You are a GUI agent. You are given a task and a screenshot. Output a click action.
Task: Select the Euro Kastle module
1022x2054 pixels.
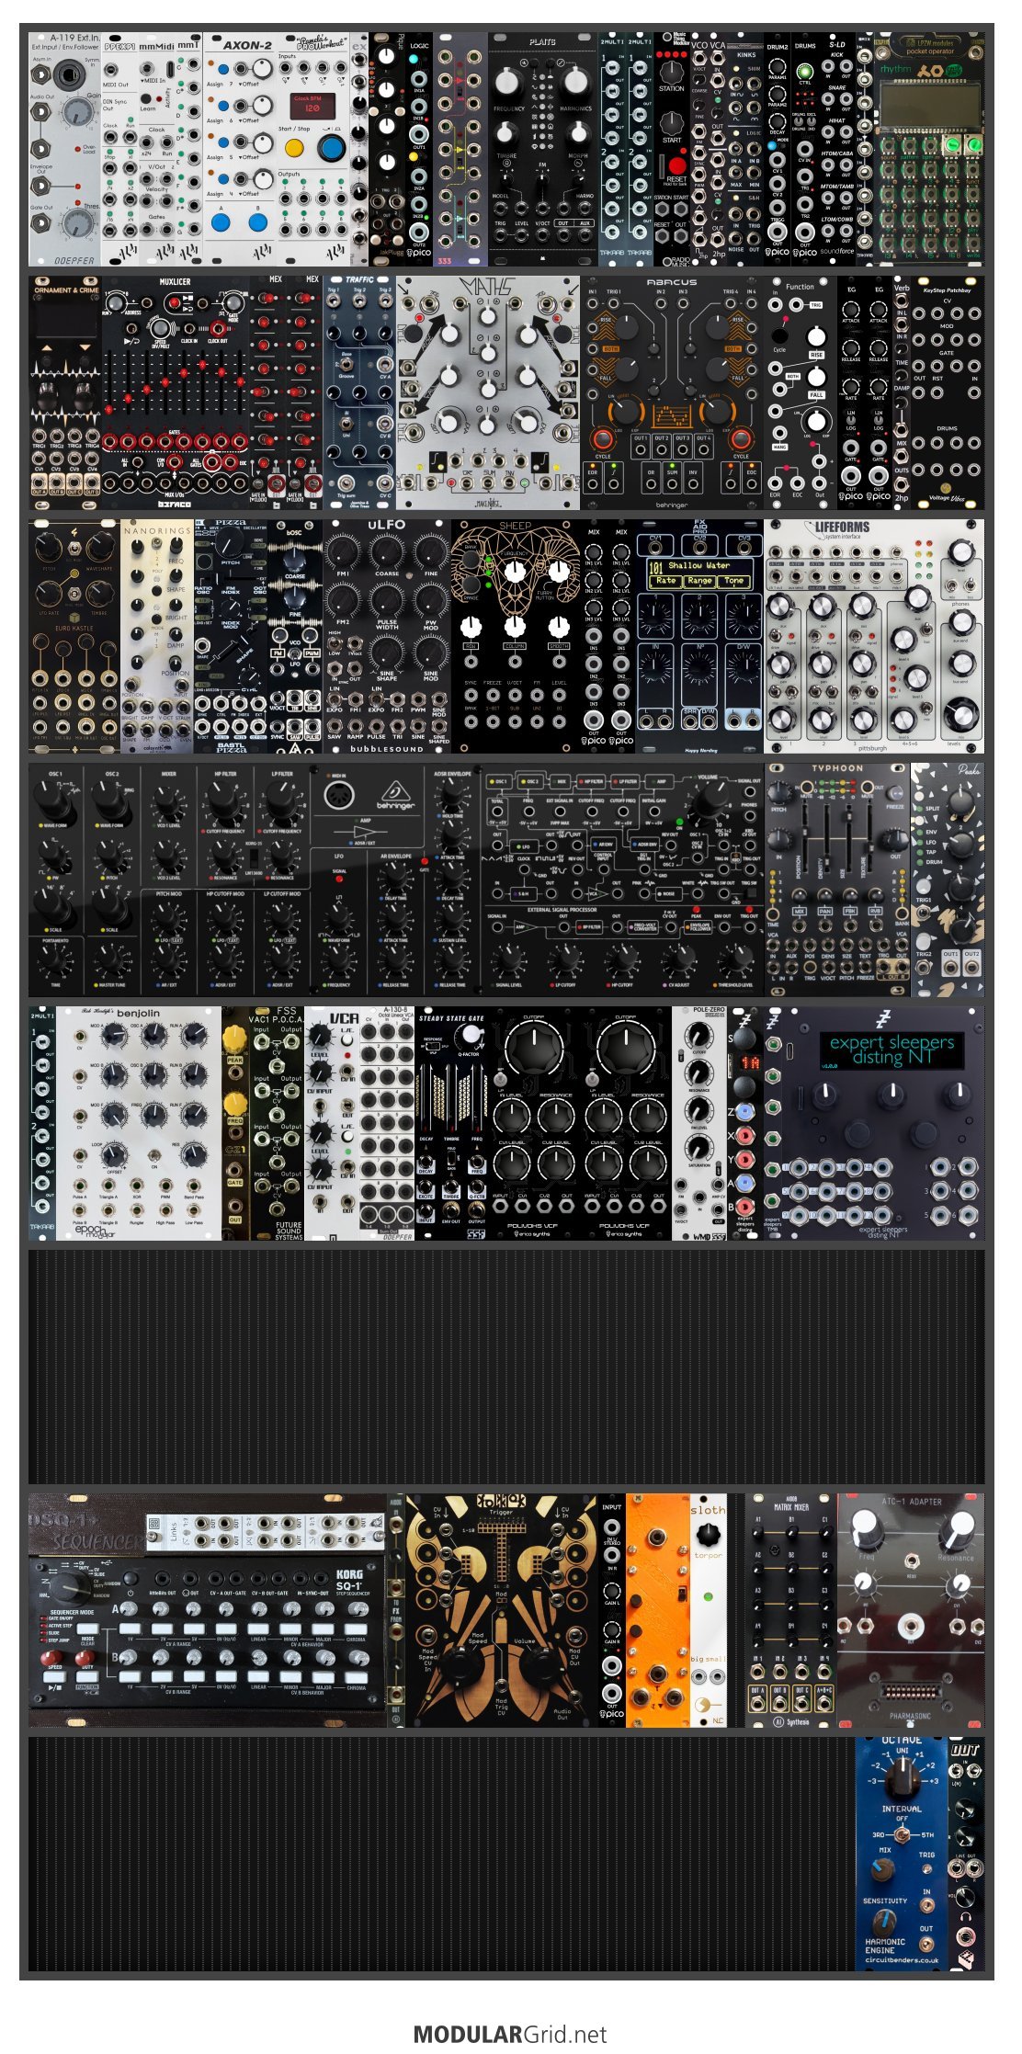point(74,637)
